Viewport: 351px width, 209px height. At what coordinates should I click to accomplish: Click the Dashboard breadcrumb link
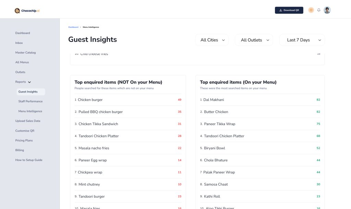[73, 27]
